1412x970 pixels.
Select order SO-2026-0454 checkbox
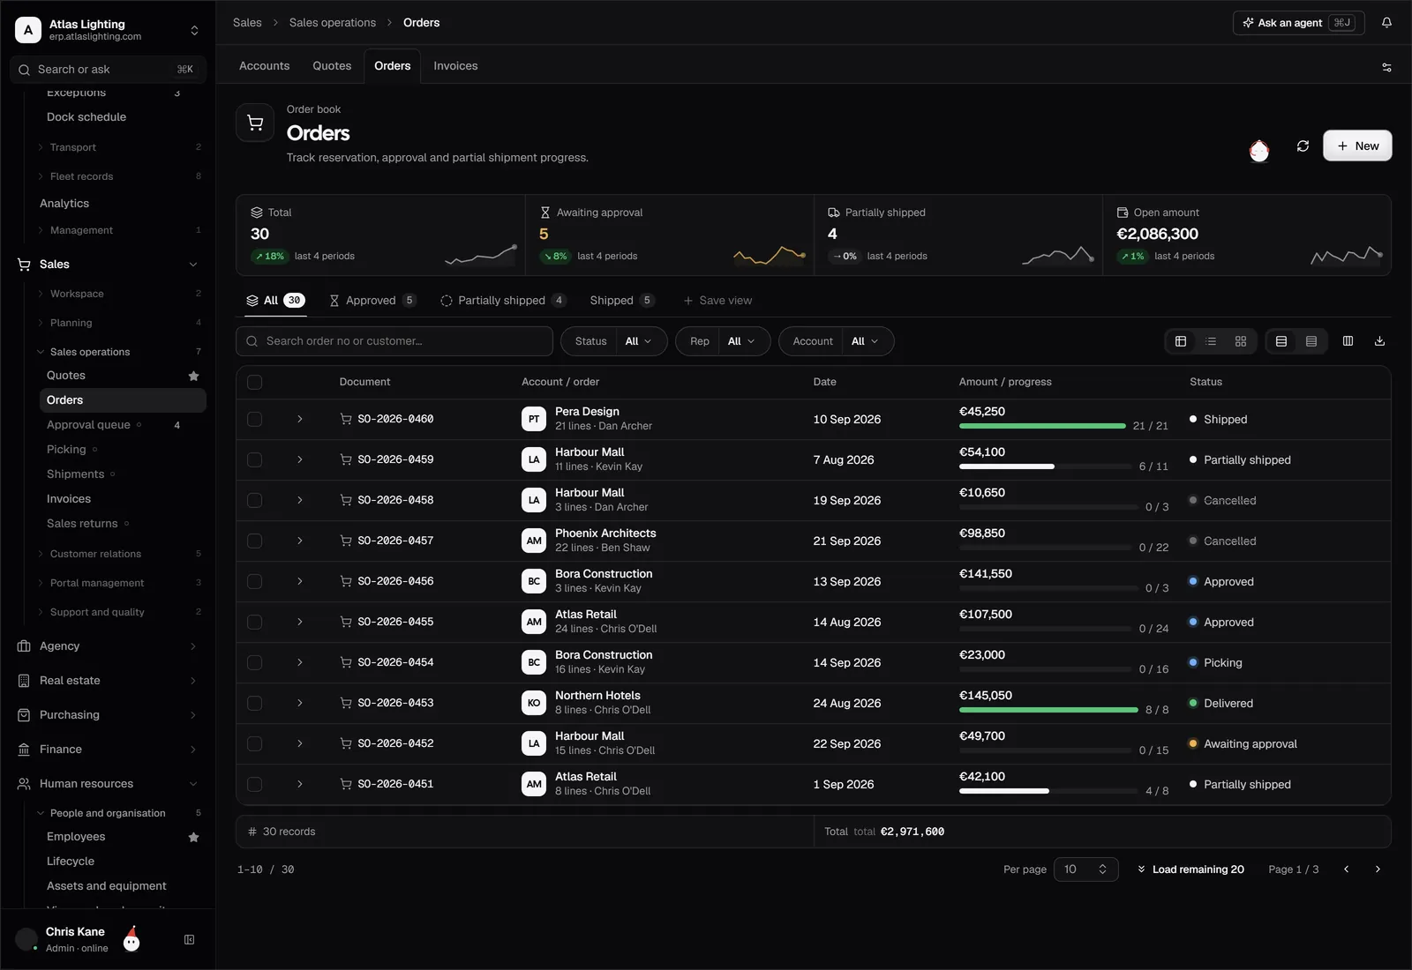click(255, 662)
